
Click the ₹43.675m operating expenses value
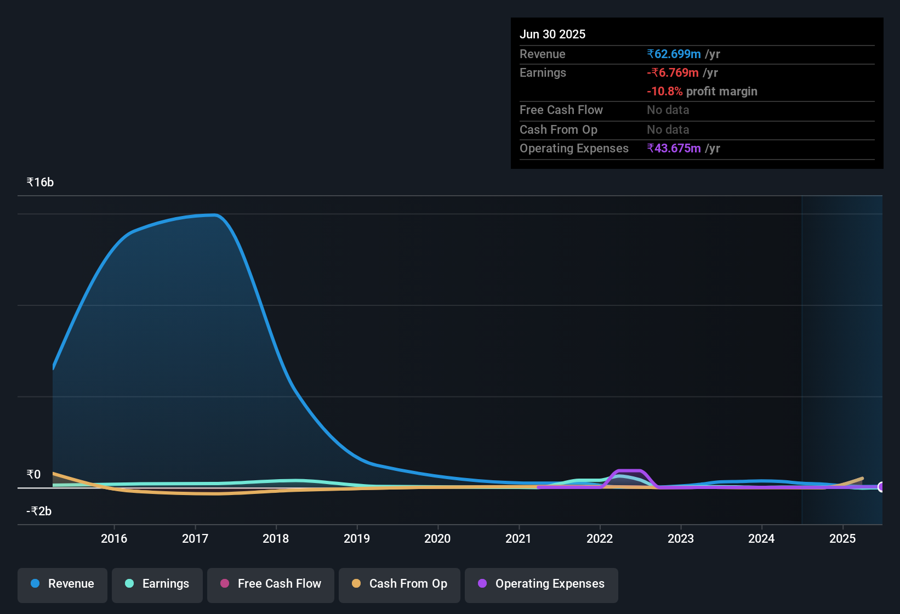[x=674, y=148]
